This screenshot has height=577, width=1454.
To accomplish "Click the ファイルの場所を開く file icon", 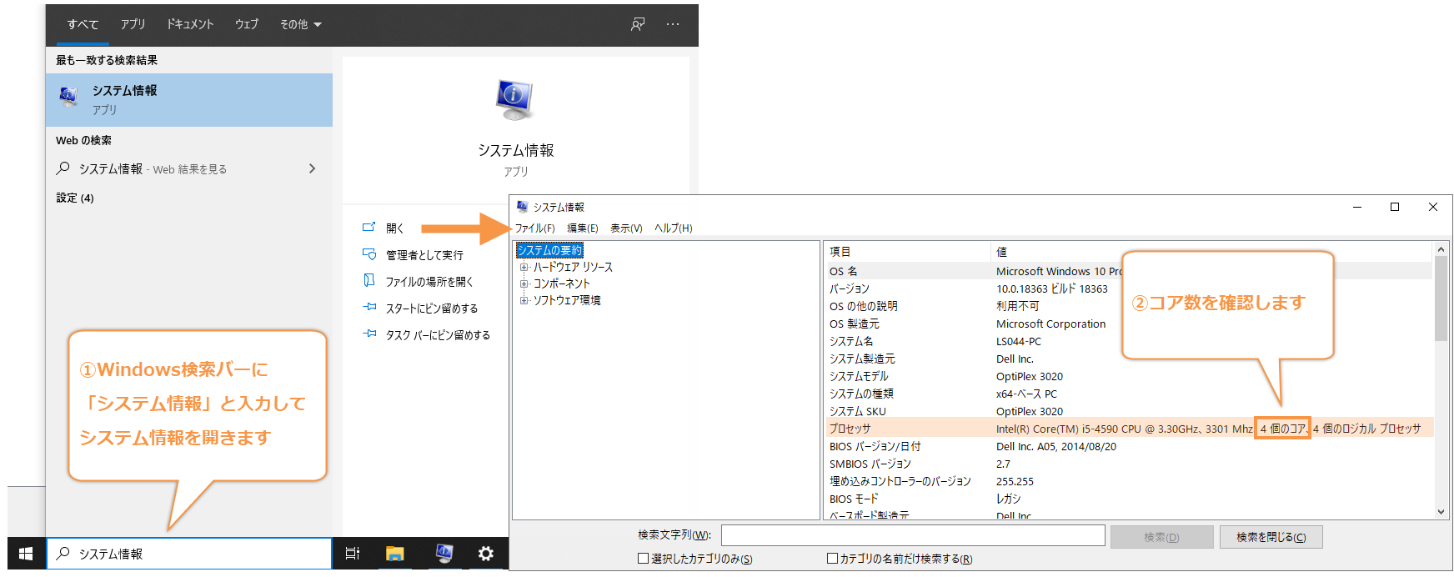I will [x=369, y=280].
